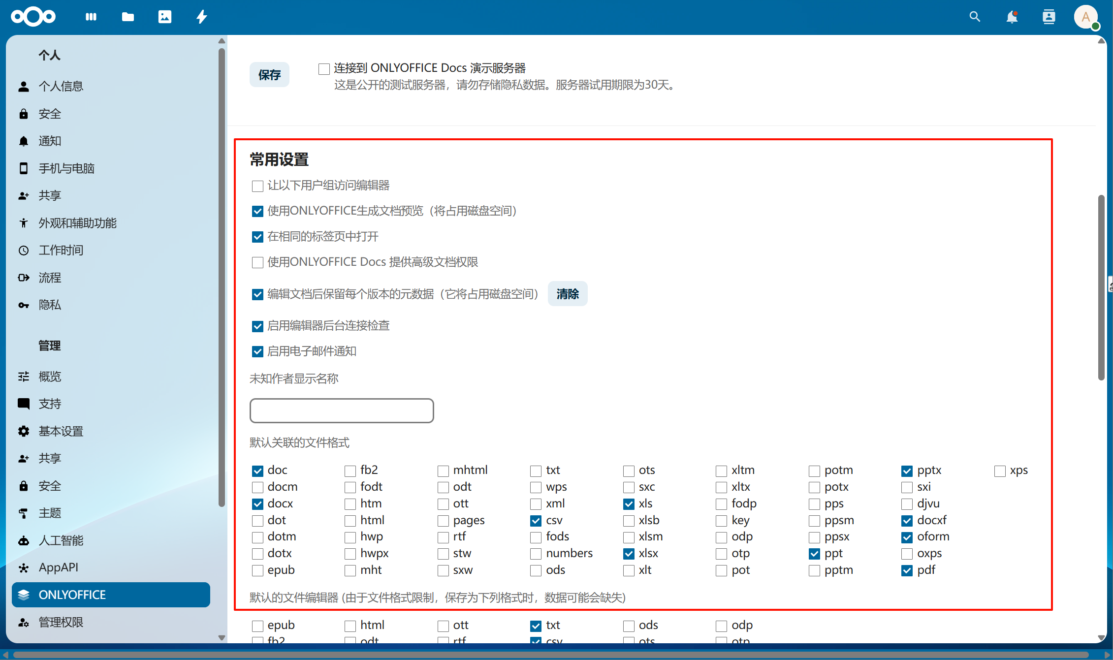Uncheck the ppt format checkbox

814,554
